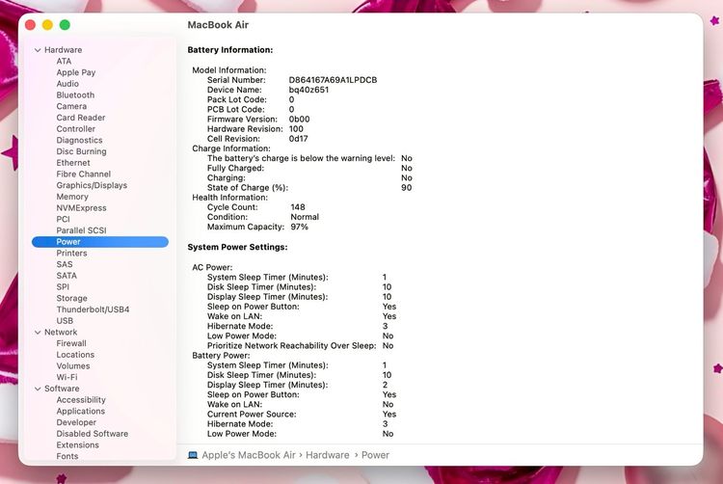
Task: Click Hardware in the bottom path bar
Action: 328,455
